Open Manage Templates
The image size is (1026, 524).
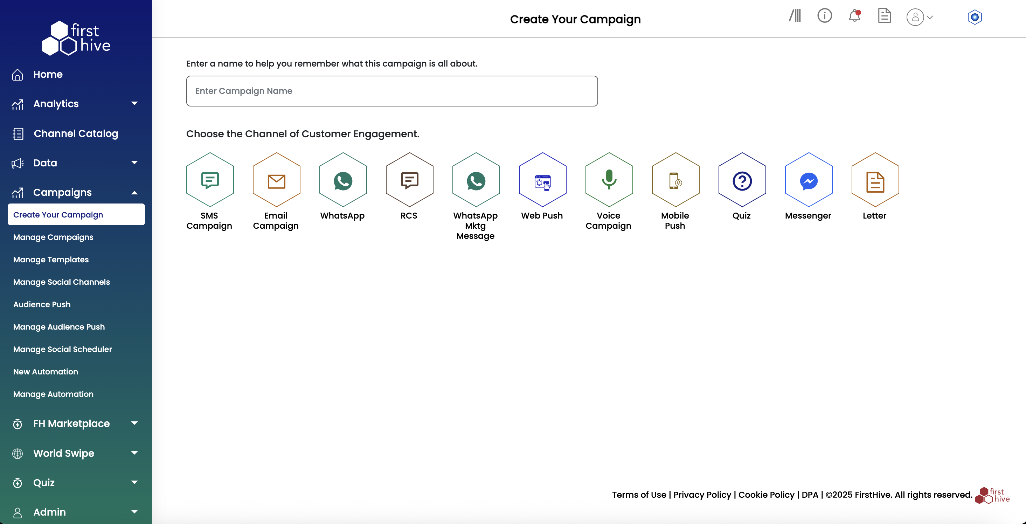click(51, 260)
